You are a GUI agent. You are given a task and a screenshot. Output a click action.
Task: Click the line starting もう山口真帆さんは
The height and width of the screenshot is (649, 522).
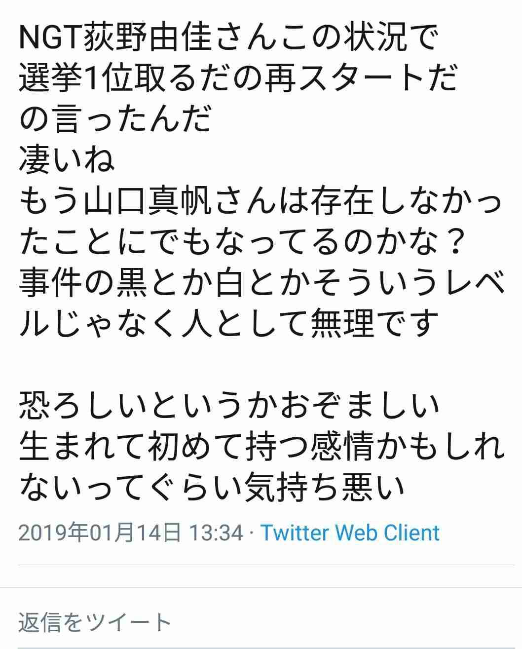click(261, 201)
